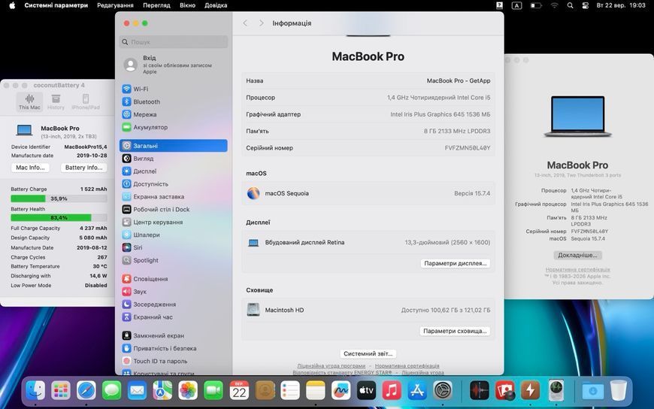Open Control Center from the menu bar
Screen dimensions: 654x409
tap(586, 5)
